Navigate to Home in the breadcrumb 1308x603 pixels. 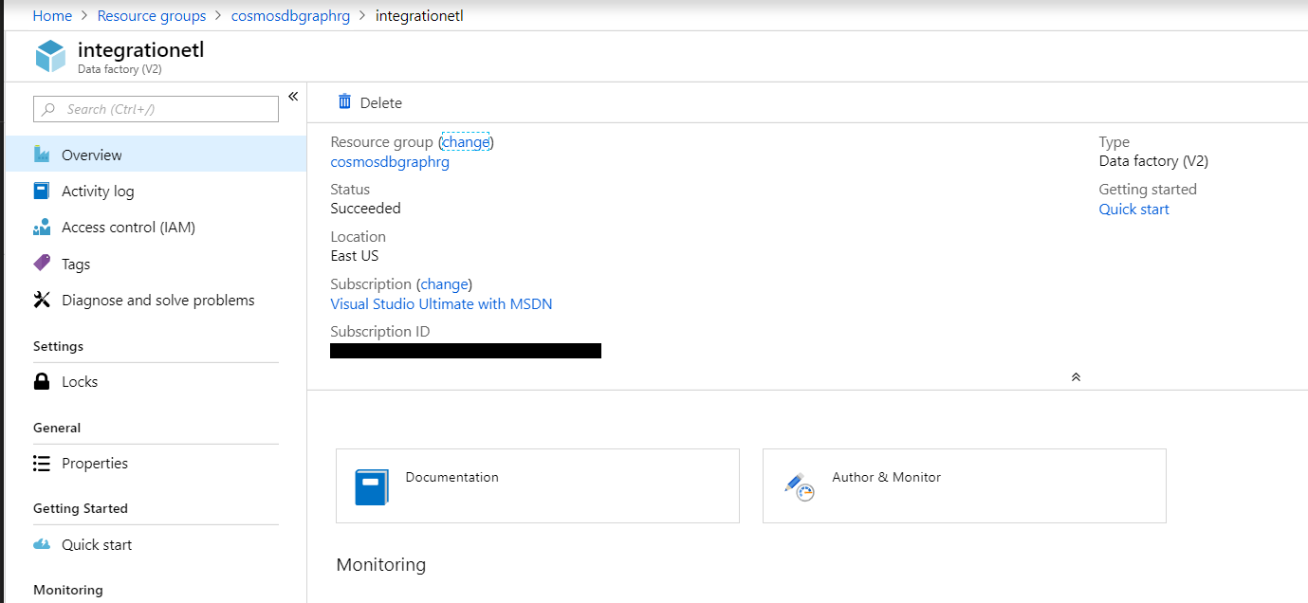pos(52,15)
